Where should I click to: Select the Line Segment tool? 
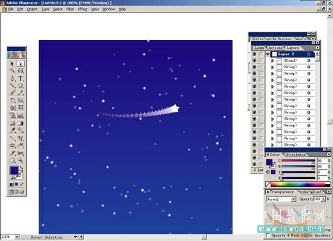point(12,86)
